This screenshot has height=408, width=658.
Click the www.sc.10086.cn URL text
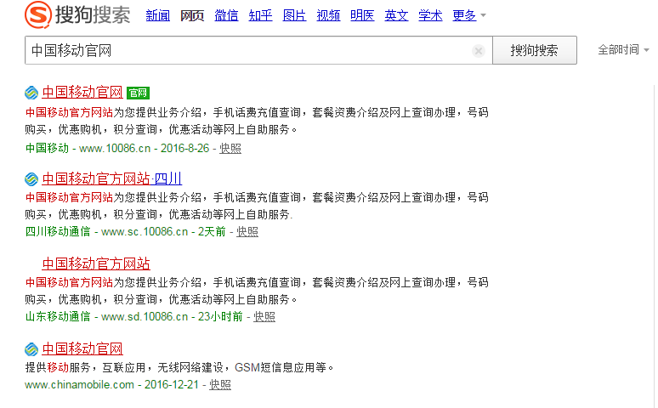point(145,232)
